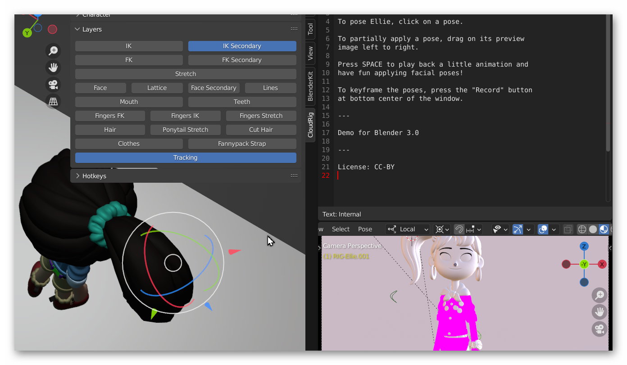Click the Face layer button
This screenshot has height=365, width=627.
click(100, 88)
